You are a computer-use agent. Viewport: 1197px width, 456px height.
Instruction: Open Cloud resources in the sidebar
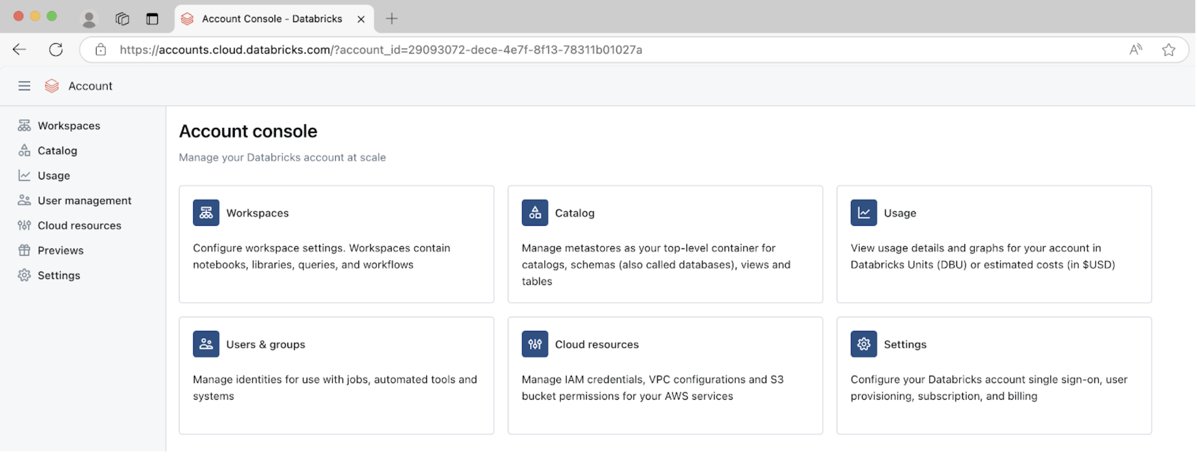point(79,225)
